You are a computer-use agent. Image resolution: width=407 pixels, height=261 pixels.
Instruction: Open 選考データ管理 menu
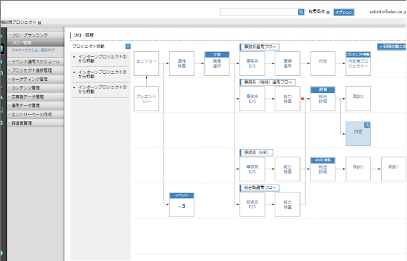(36, 106)
